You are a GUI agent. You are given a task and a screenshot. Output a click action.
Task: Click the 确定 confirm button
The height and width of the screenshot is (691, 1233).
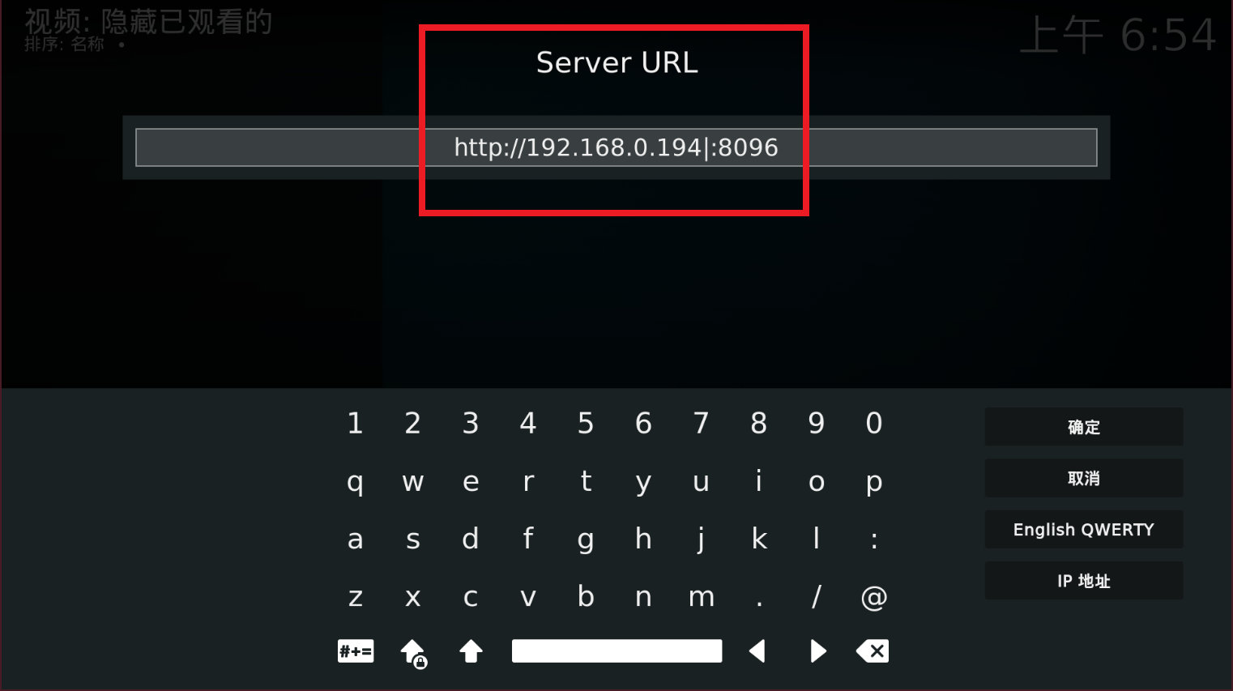(1084, 427)
